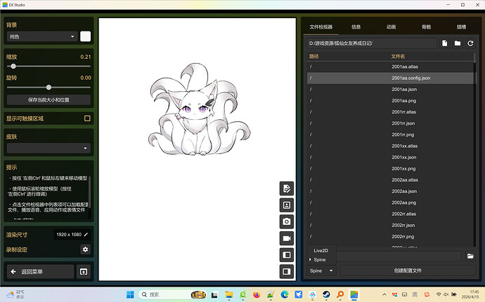The height and width of the screenshot is (302, 485).
Task: Open the 录制设定 gear settings
Action: 86,249
